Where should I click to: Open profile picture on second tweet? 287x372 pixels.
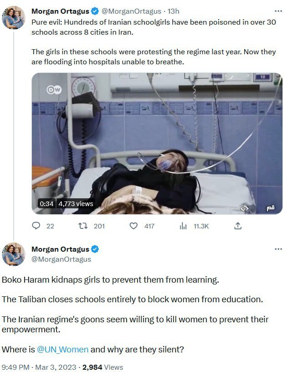coord(14,254)
